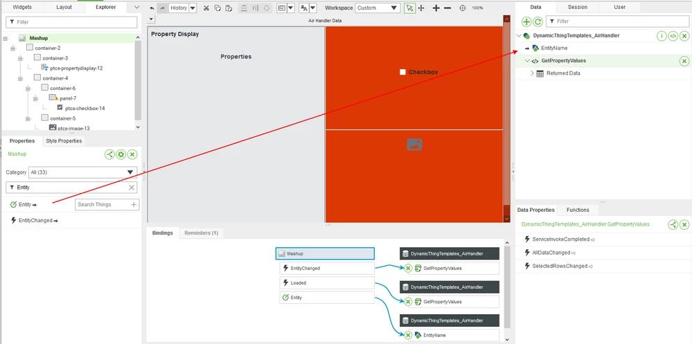Click the Data panel Filter field
The width and height of the screenshot is (692, 344).
pos(617,21)
